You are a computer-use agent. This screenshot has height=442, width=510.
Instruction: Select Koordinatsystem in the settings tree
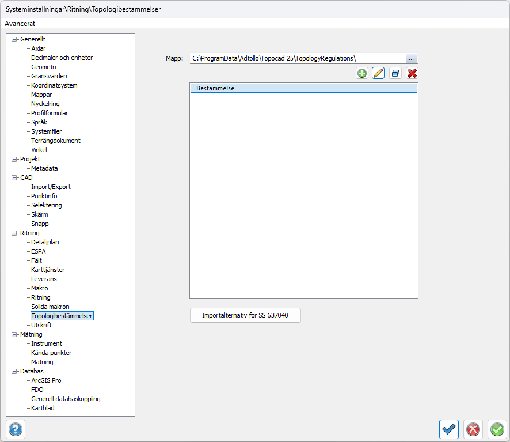(54, 85)
